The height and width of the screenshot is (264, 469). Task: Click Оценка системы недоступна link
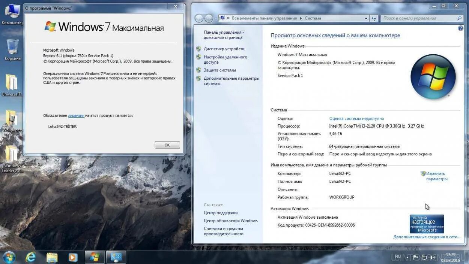click(356, 118)
